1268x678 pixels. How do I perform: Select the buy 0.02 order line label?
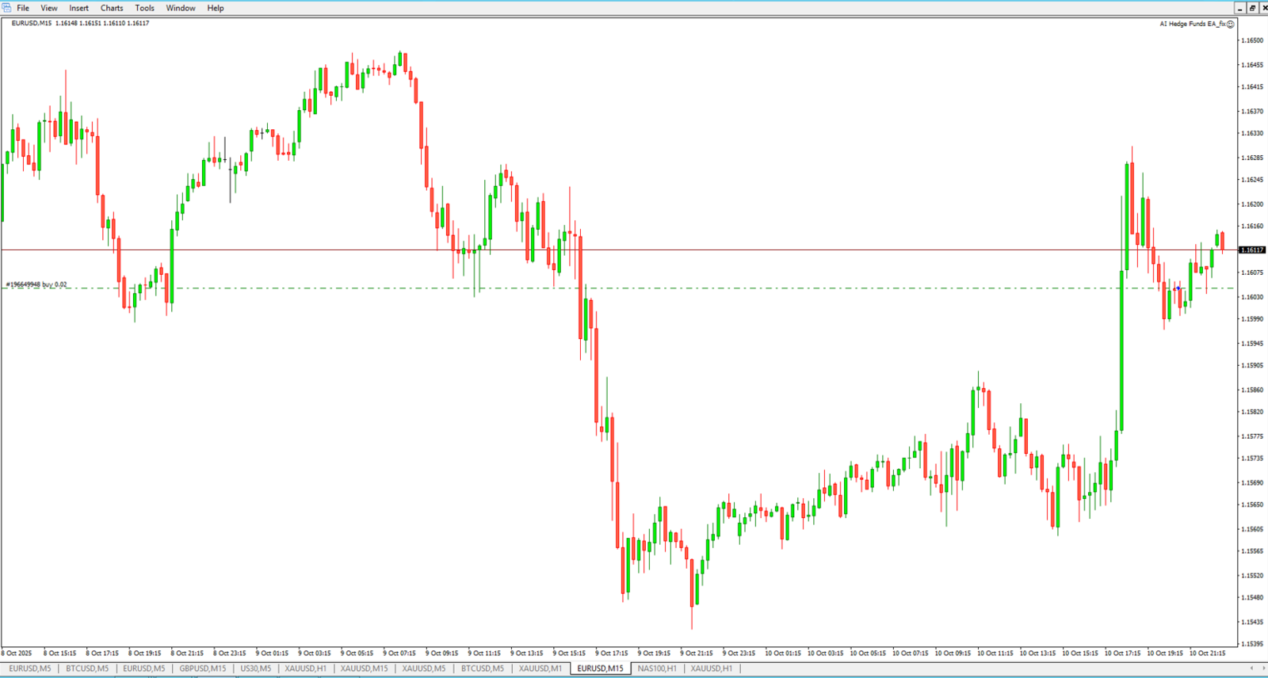(x=36, y=284)
